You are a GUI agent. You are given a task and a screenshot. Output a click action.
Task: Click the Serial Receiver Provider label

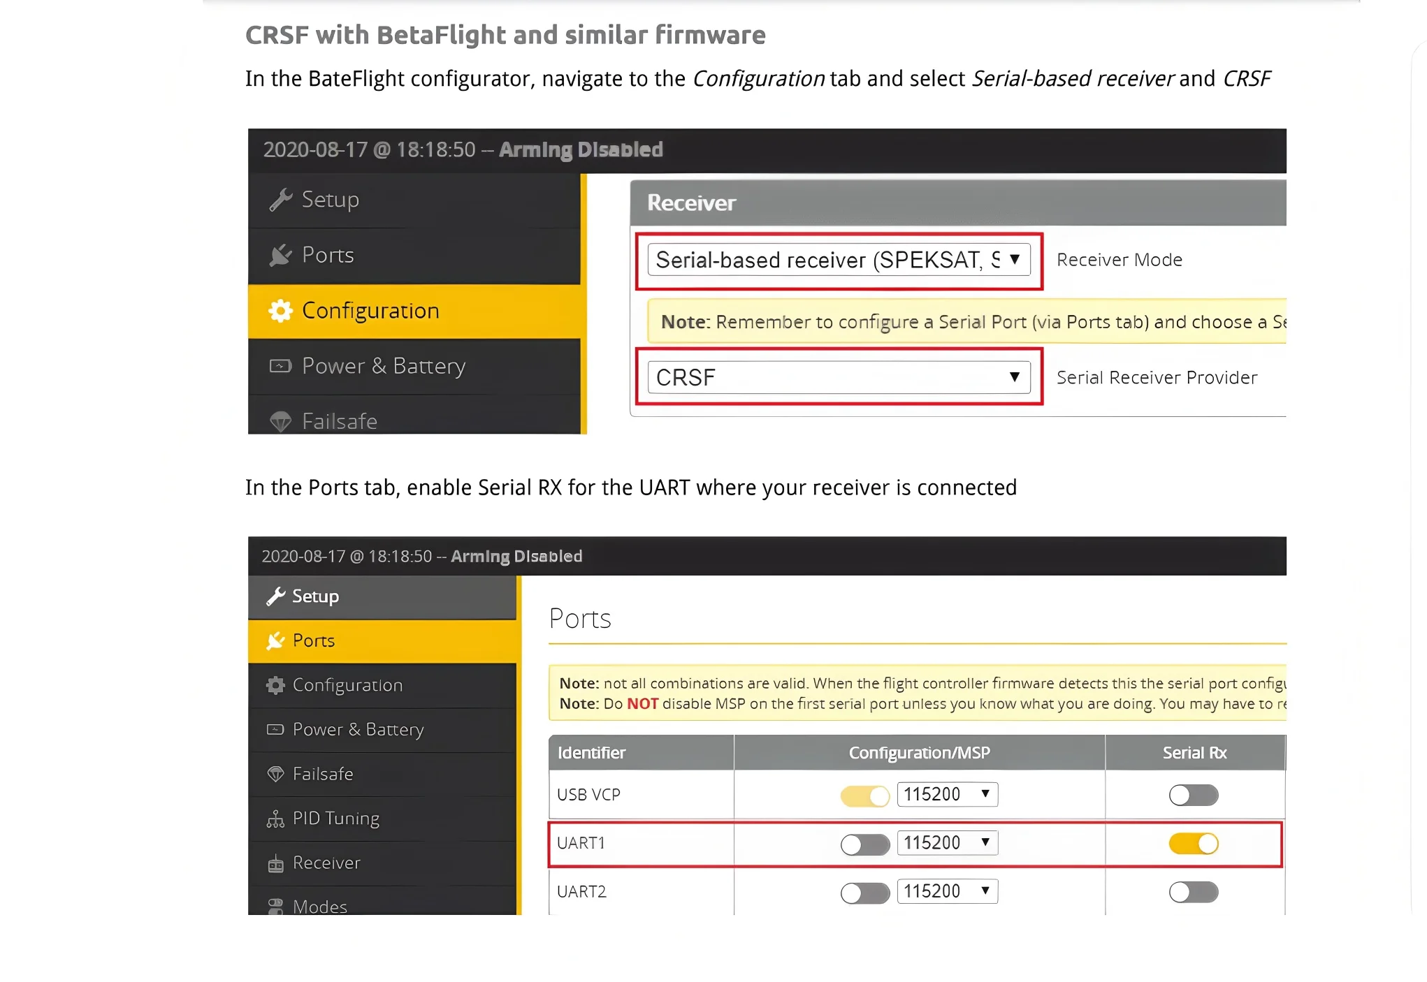[x=1157, y=378]
